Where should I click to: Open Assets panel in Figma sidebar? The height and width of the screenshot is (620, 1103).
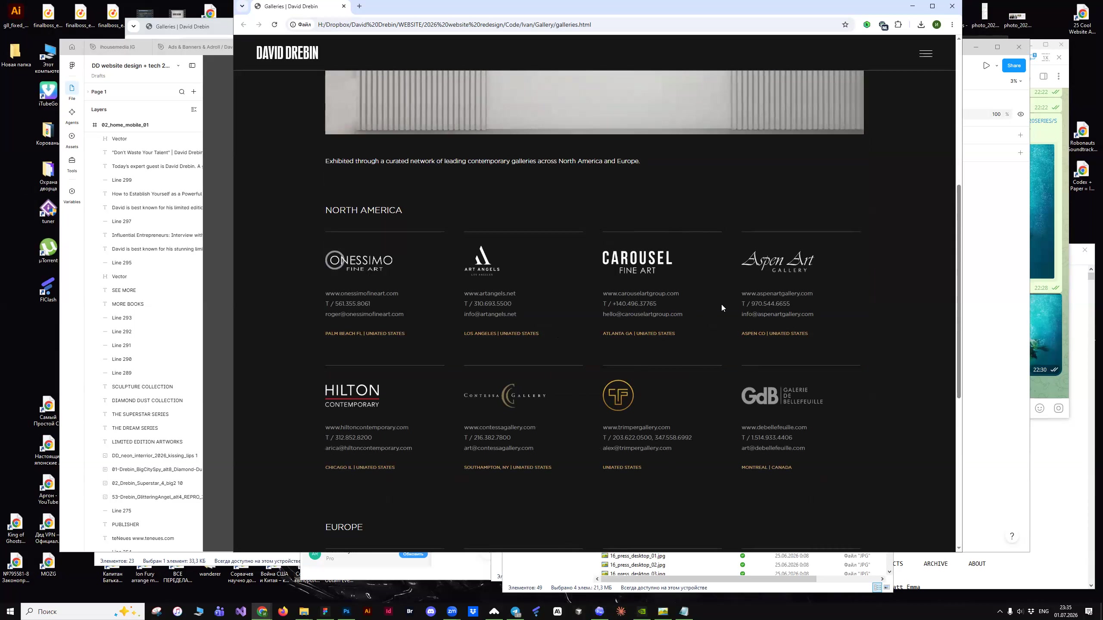point(72,140)
